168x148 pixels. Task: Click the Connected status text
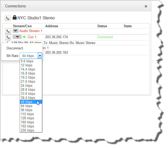click(105, 37)
